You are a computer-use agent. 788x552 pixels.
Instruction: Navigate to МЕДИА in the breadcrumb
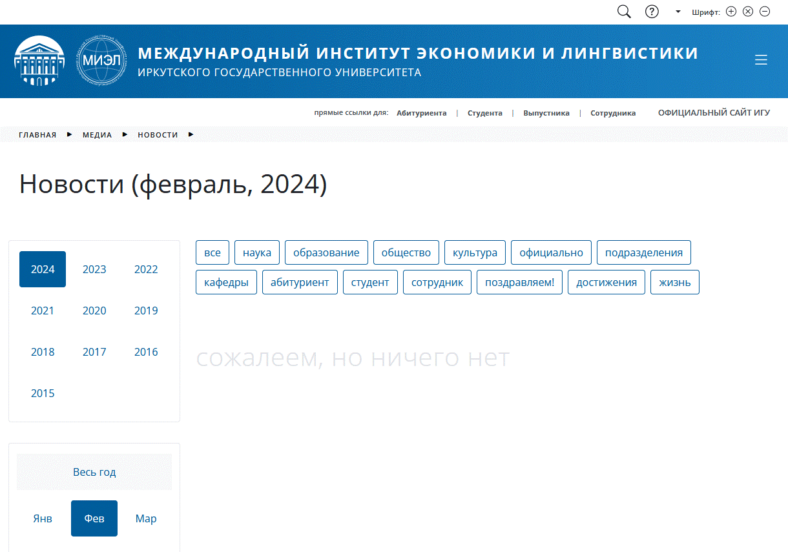pos(97,135)
